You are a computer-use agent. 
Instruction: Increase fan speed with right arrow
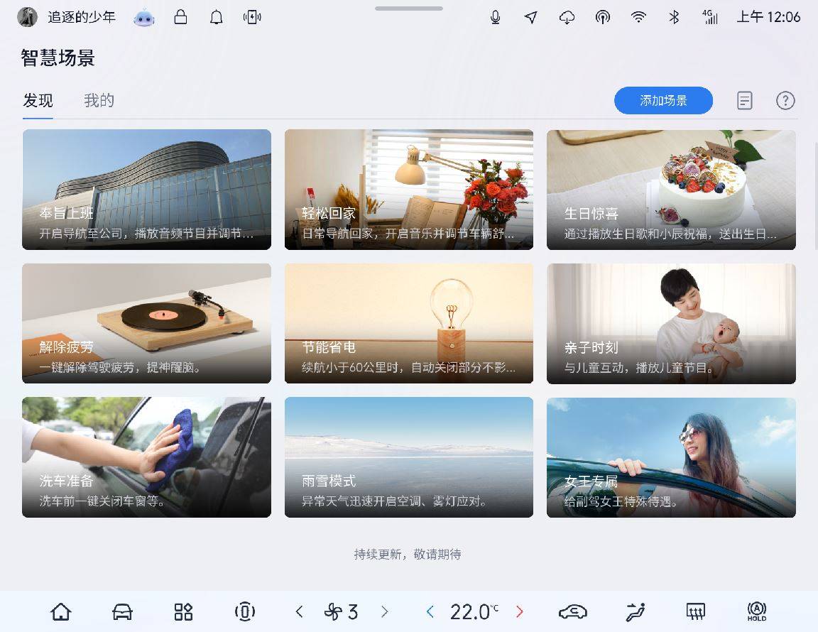pyautogui.click(x=384, y=611)
